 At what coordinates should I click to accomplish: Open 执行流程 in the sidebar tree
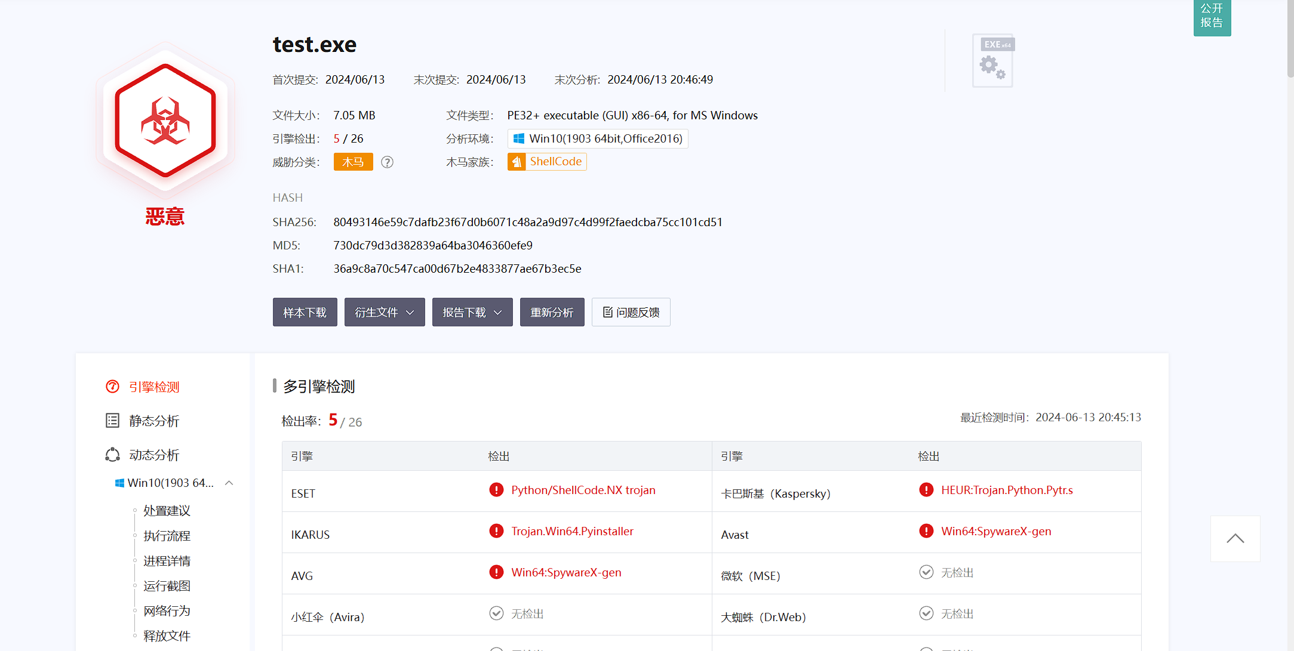click(x=167, y=536)
